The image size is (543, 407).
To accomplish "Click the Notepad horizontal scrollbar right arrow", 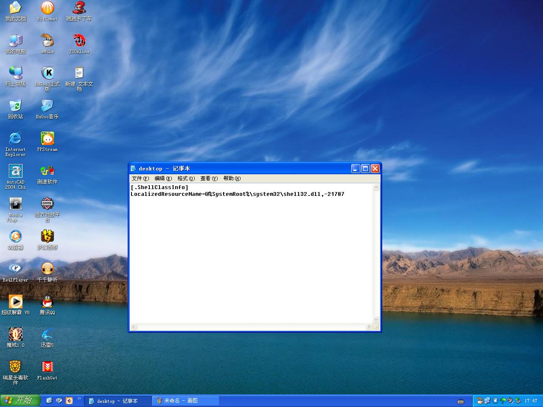I will (x=369, y=327).
